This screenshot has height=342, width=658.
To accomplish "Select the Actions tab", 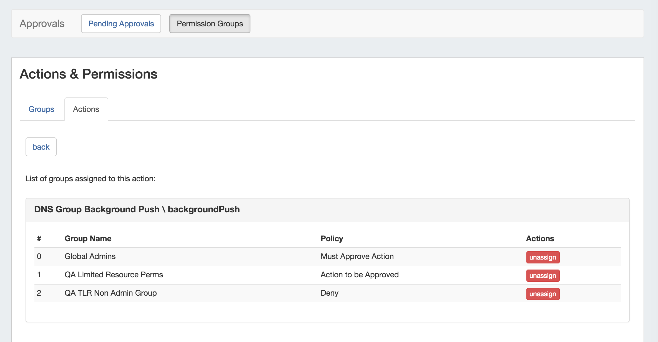I will click(x=86, y=109).
